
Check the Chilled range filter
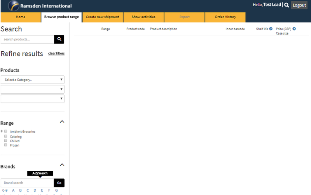[6, 141]
